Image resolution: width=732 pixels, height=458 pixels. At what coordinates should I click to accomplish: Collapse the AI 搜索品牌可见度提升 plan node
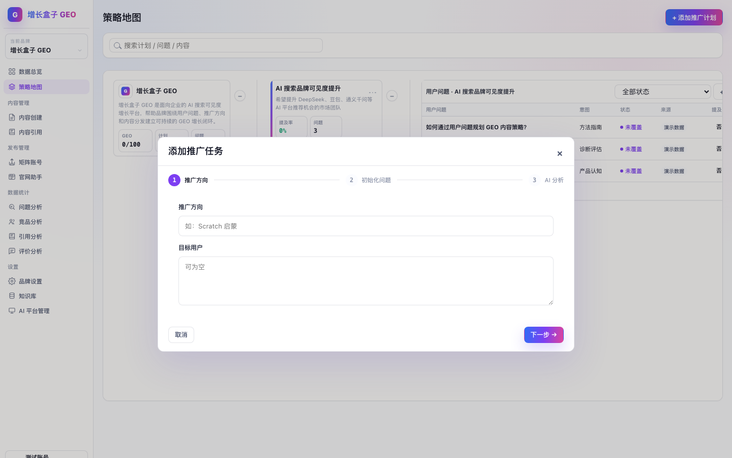click(x=392, y=96)
